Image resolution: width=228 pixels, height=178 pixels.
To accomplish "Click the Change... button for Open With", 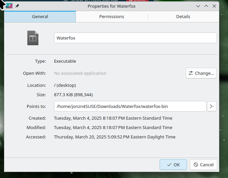I will (201, 73).
